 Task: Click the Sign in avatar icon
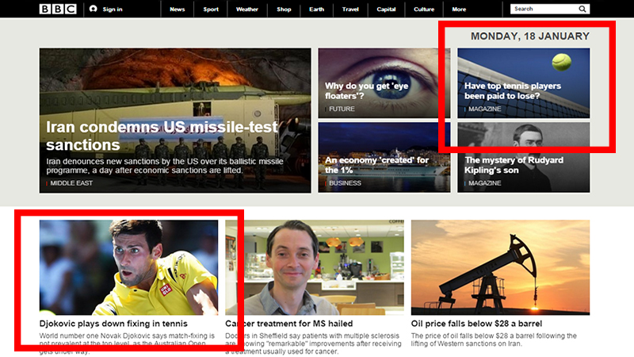(93, 10)
